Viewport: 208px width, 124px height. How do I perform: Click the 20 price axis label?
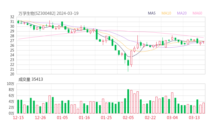point(12,74)
